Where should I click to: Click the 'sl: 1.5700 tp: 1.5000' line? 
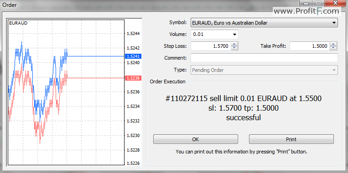(244, 108)
